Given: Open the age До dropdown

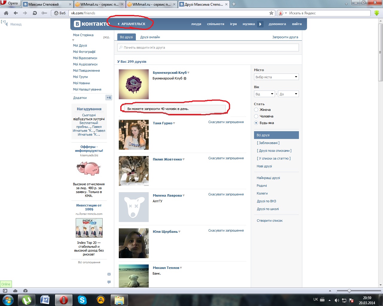Looking at the screenshot, I should tap(288, 94).
